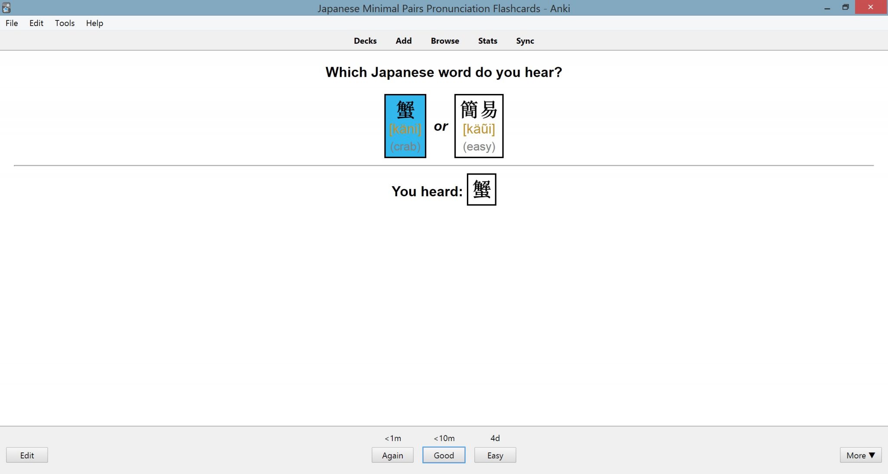Select the 簡易 (easy) answer card
888x474 pixels.
pyautogui.click(x=479, y=126)
